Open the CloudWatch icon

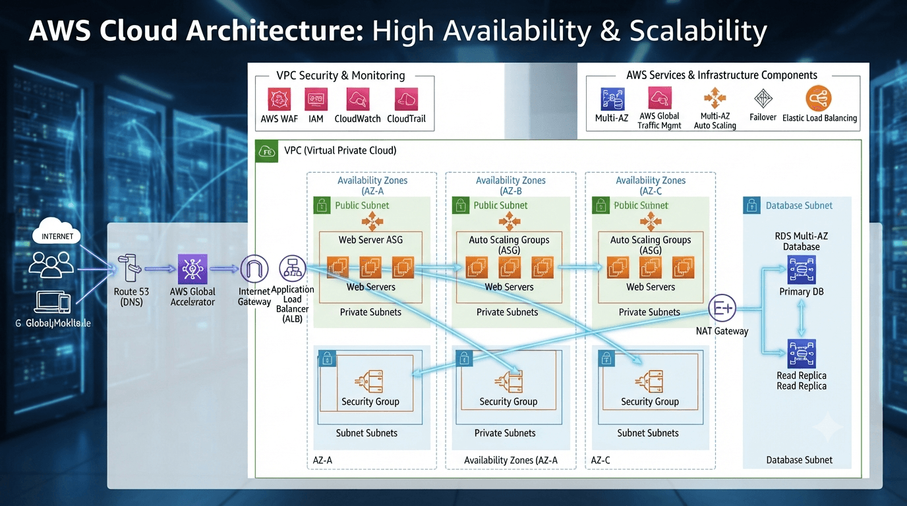(x=357, y=99)
